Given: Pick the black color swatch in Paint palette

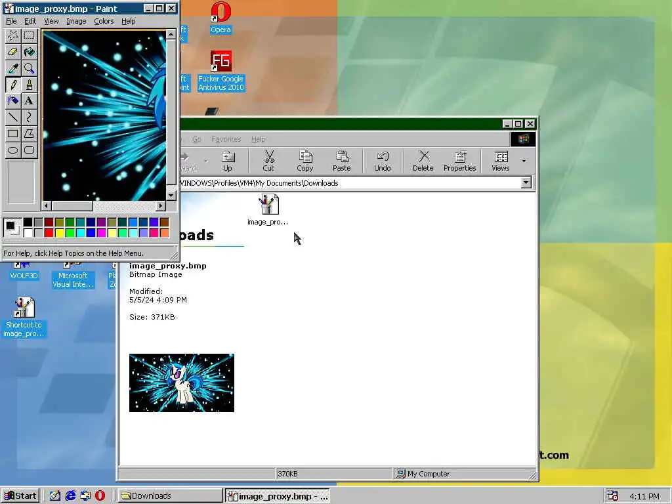Looking at the screenshot, I should click(x=28, y=222).
